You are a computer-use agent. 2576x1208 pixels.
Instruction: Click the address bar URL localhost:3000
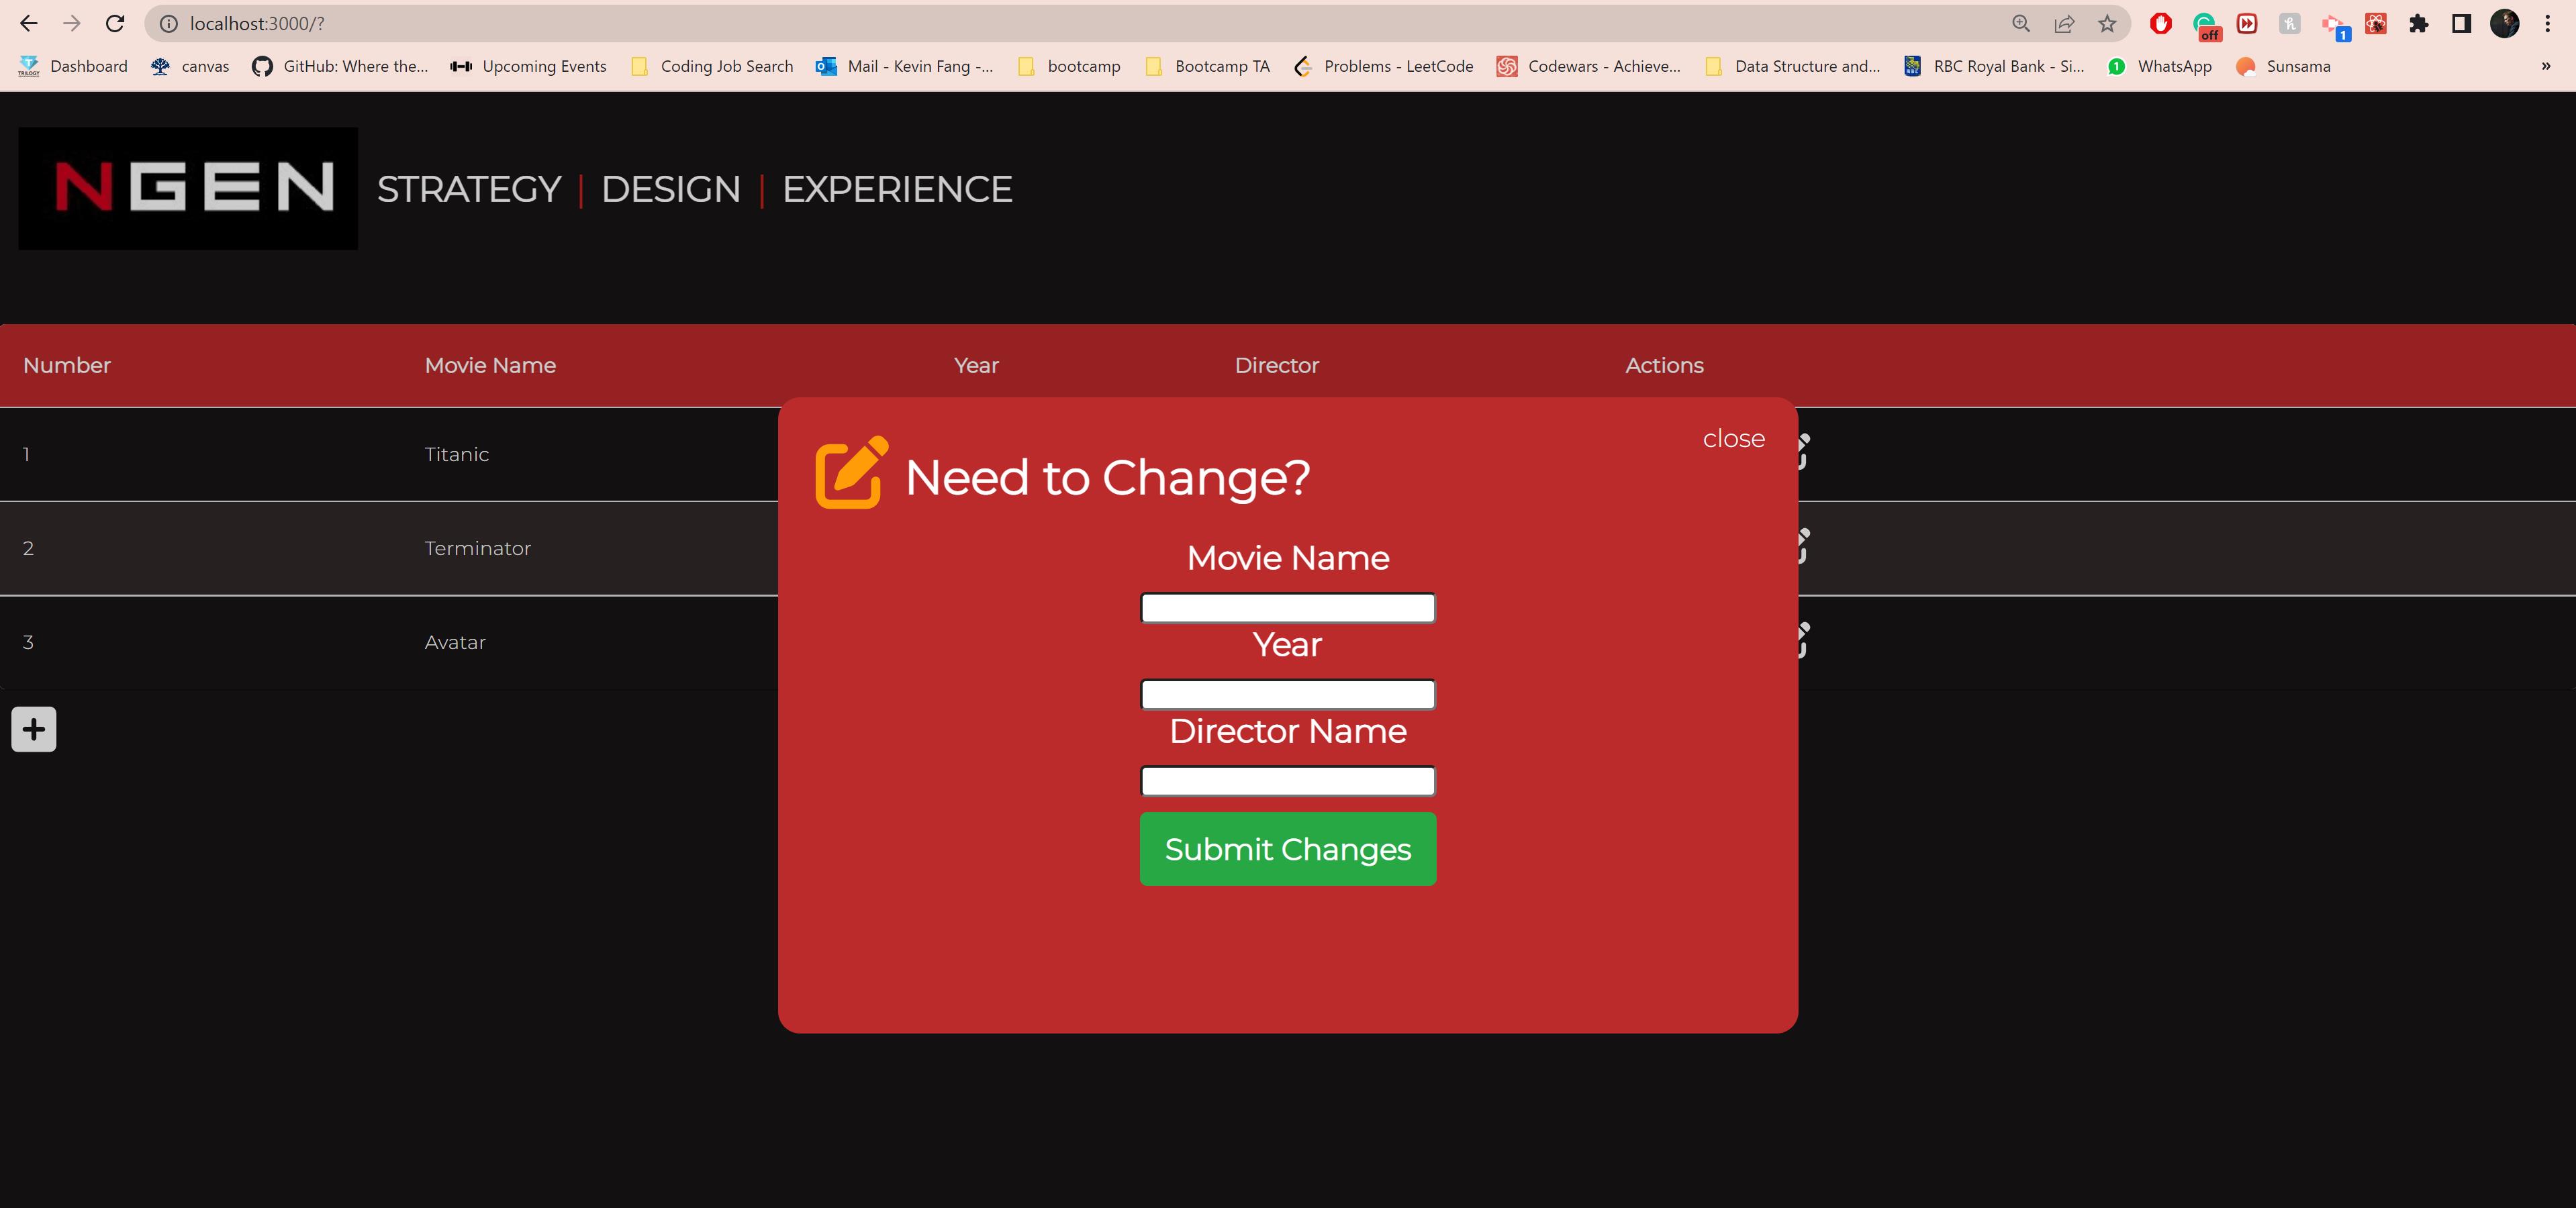click(257, 24)
